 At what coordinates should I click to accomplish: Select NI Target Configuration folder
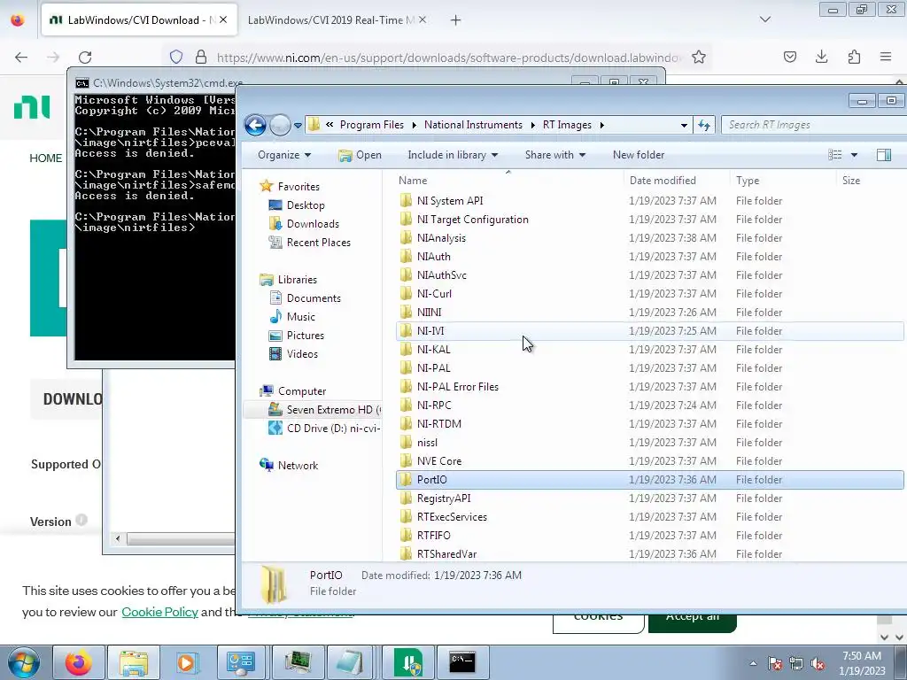473,220
